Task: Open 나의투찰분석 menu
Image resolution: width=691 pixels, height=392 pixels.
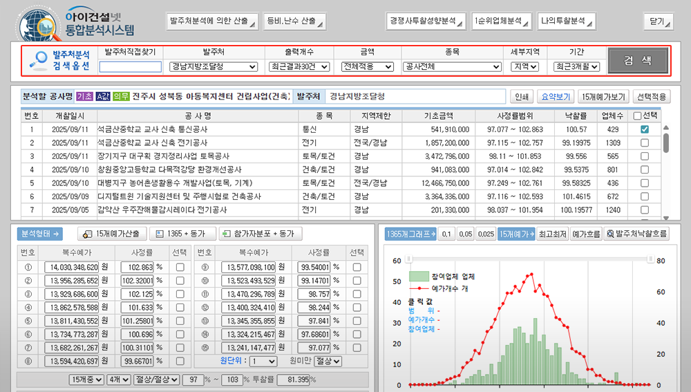Action: (x=567, y=21)
